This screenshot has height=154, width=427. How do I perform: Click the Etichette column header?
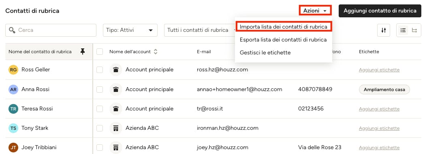(369, 52)
